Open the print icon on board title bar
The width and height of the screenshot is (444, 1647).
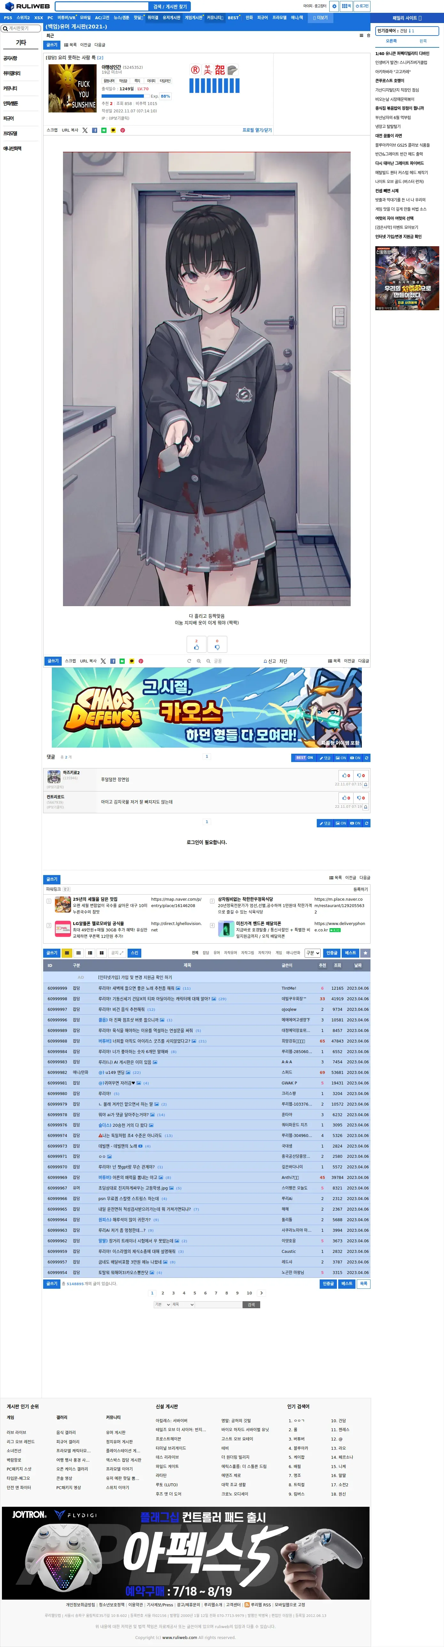(x=368, y=36)
